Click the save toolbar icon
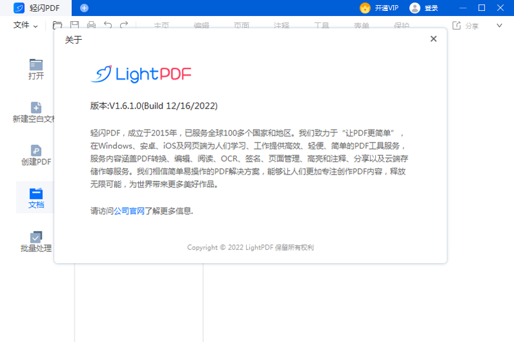The height and width of the screenshot is (342, 514). tap(75, 25)
